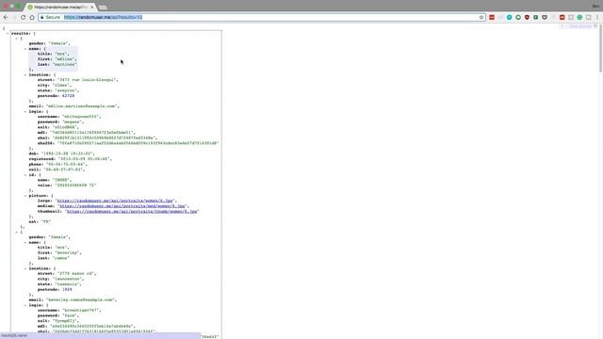The image size is (603, 339).
Task: Select the randomuser.me browser tab
Action: 60,7
